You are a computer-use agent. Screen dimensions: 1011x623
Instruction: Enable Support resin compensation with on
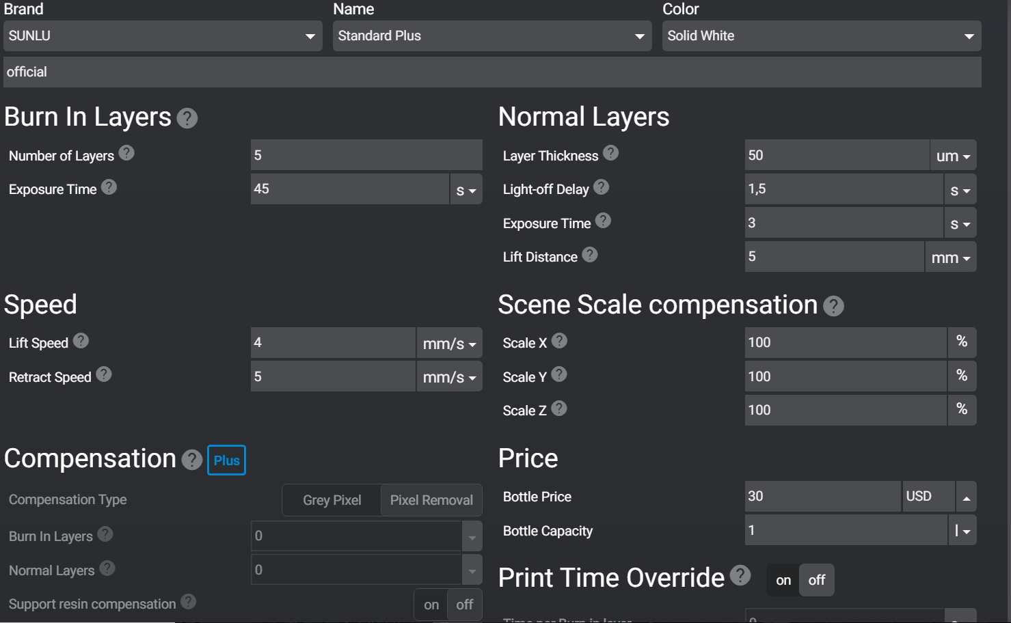[431, 605]
